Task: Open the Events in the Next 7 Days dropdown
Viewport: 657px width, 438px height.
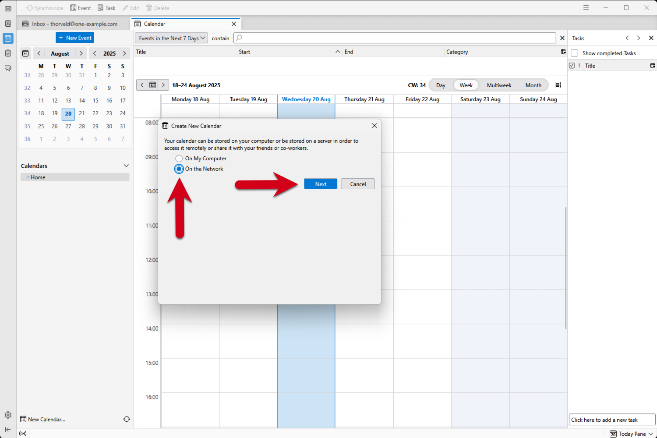Action: [x=171, y=38]
